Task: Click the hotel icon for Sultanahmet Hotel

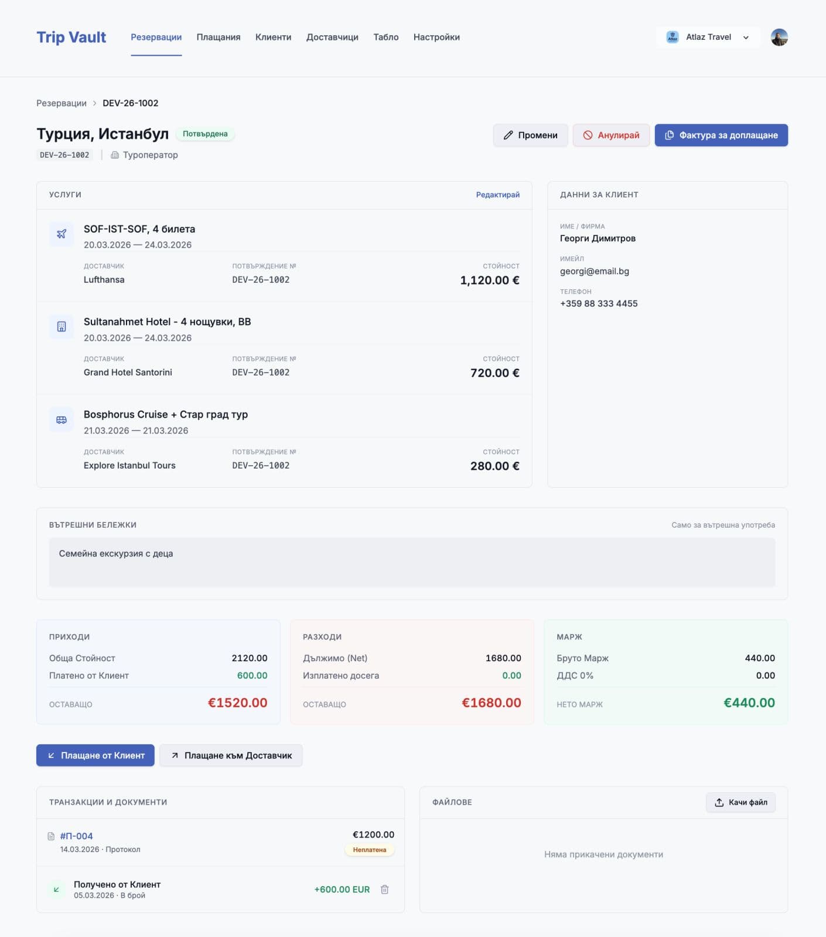Action: point(62,327)
